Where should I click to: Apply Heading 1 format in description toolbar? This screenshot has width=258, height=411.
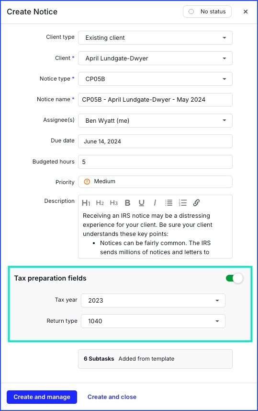pyautogui.click(x=86, y=203)
